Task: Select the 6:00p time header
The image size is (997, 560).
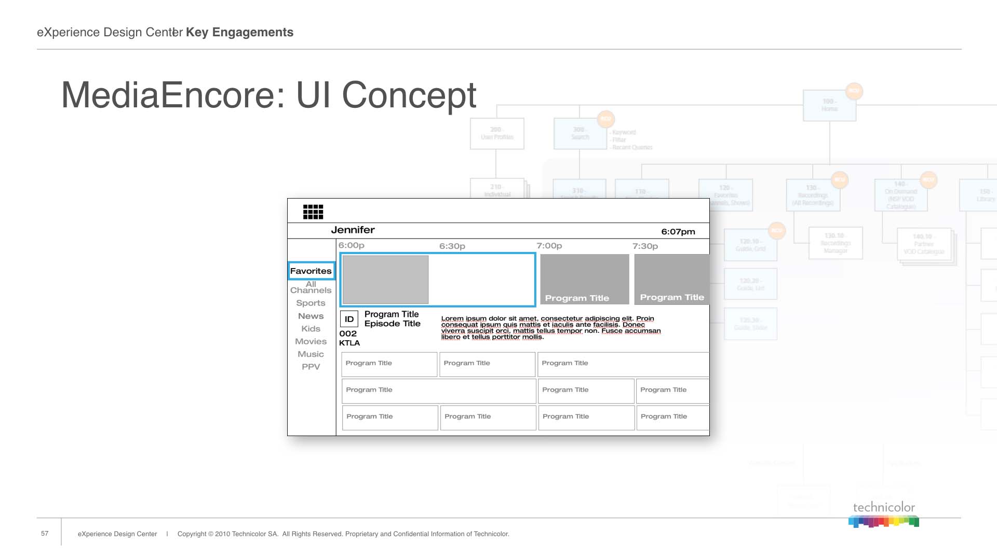Action: 351,245
